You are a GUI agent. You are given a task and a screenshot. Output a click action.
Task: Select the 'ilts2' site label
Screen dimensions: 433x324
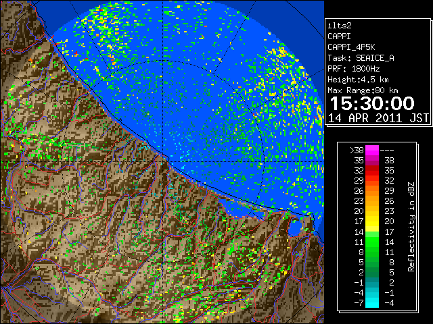pyautogui.click(x=340, y=26)
